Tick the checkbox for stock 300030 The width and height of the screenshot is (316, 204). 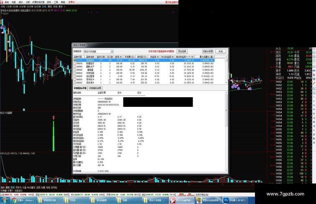pyautogui.click(x=75, y=63)
